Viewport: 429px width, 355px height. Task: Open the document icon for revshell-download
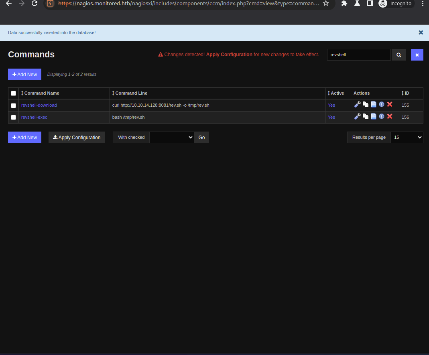click(x=374, y=104)
